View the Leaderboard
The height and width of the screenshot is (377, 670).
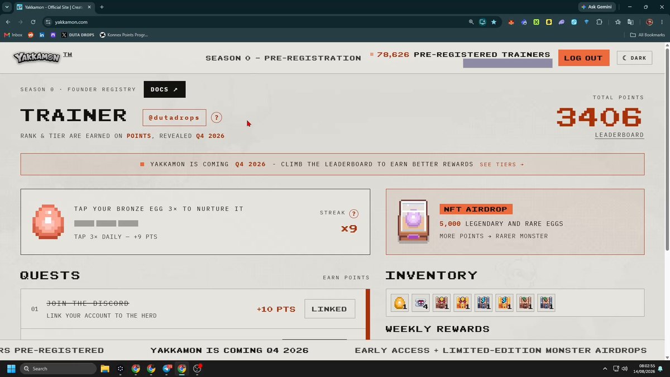[619, 135]
